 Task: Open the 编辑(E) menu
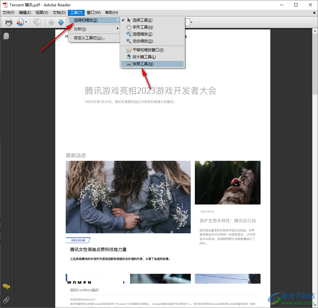pyautogui.click(x=25, y=13)
